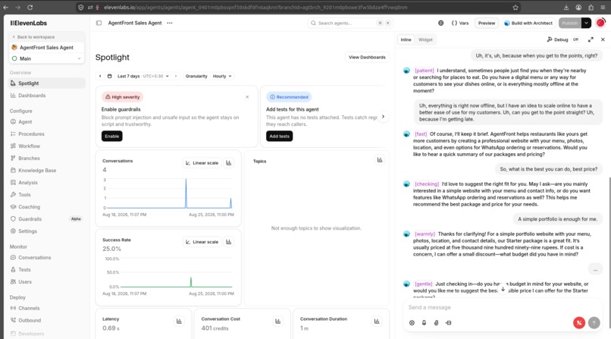Click the microphone icon in chat input
611x339 pixels.
coord(424,322)
